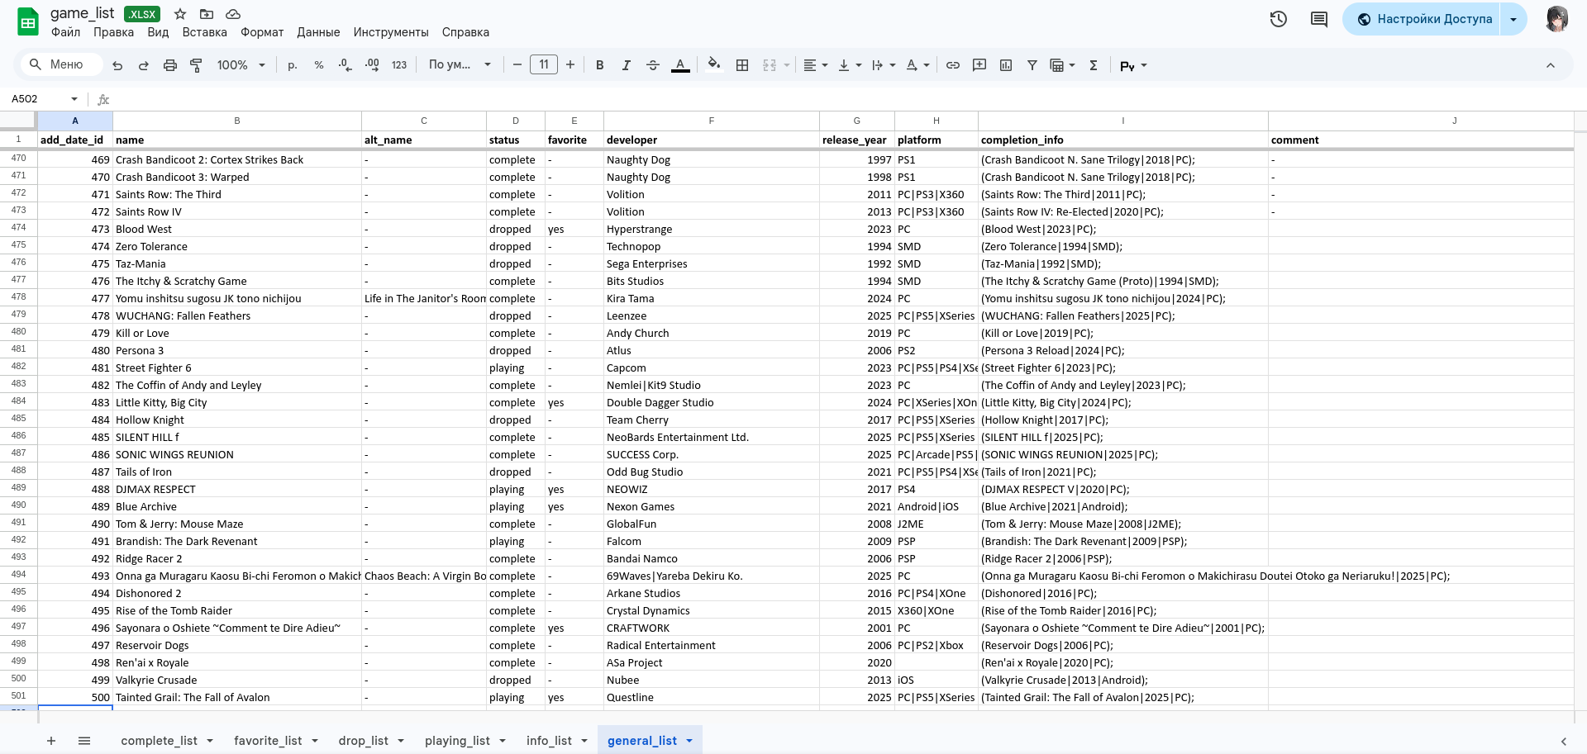Image resolution: width=1587 pixels, height=754 pixels.
Task: Print the spreadsheet using the printer icon
Action: (x=169, y=65)
